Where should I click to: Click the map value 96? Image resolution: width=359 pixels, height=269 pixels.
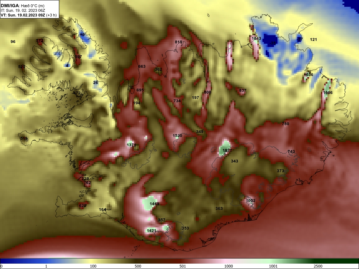[13, 42]
